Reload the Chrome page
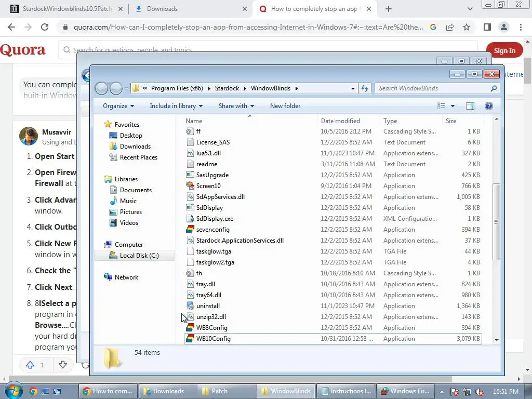532x399 pixels. click(x=45, y=27)
